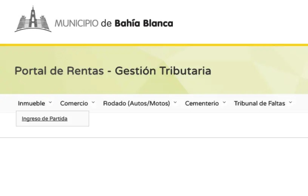Screen dimensions: 308x196
Task: Click the empty white content area below menu
Action: [154, 166]
